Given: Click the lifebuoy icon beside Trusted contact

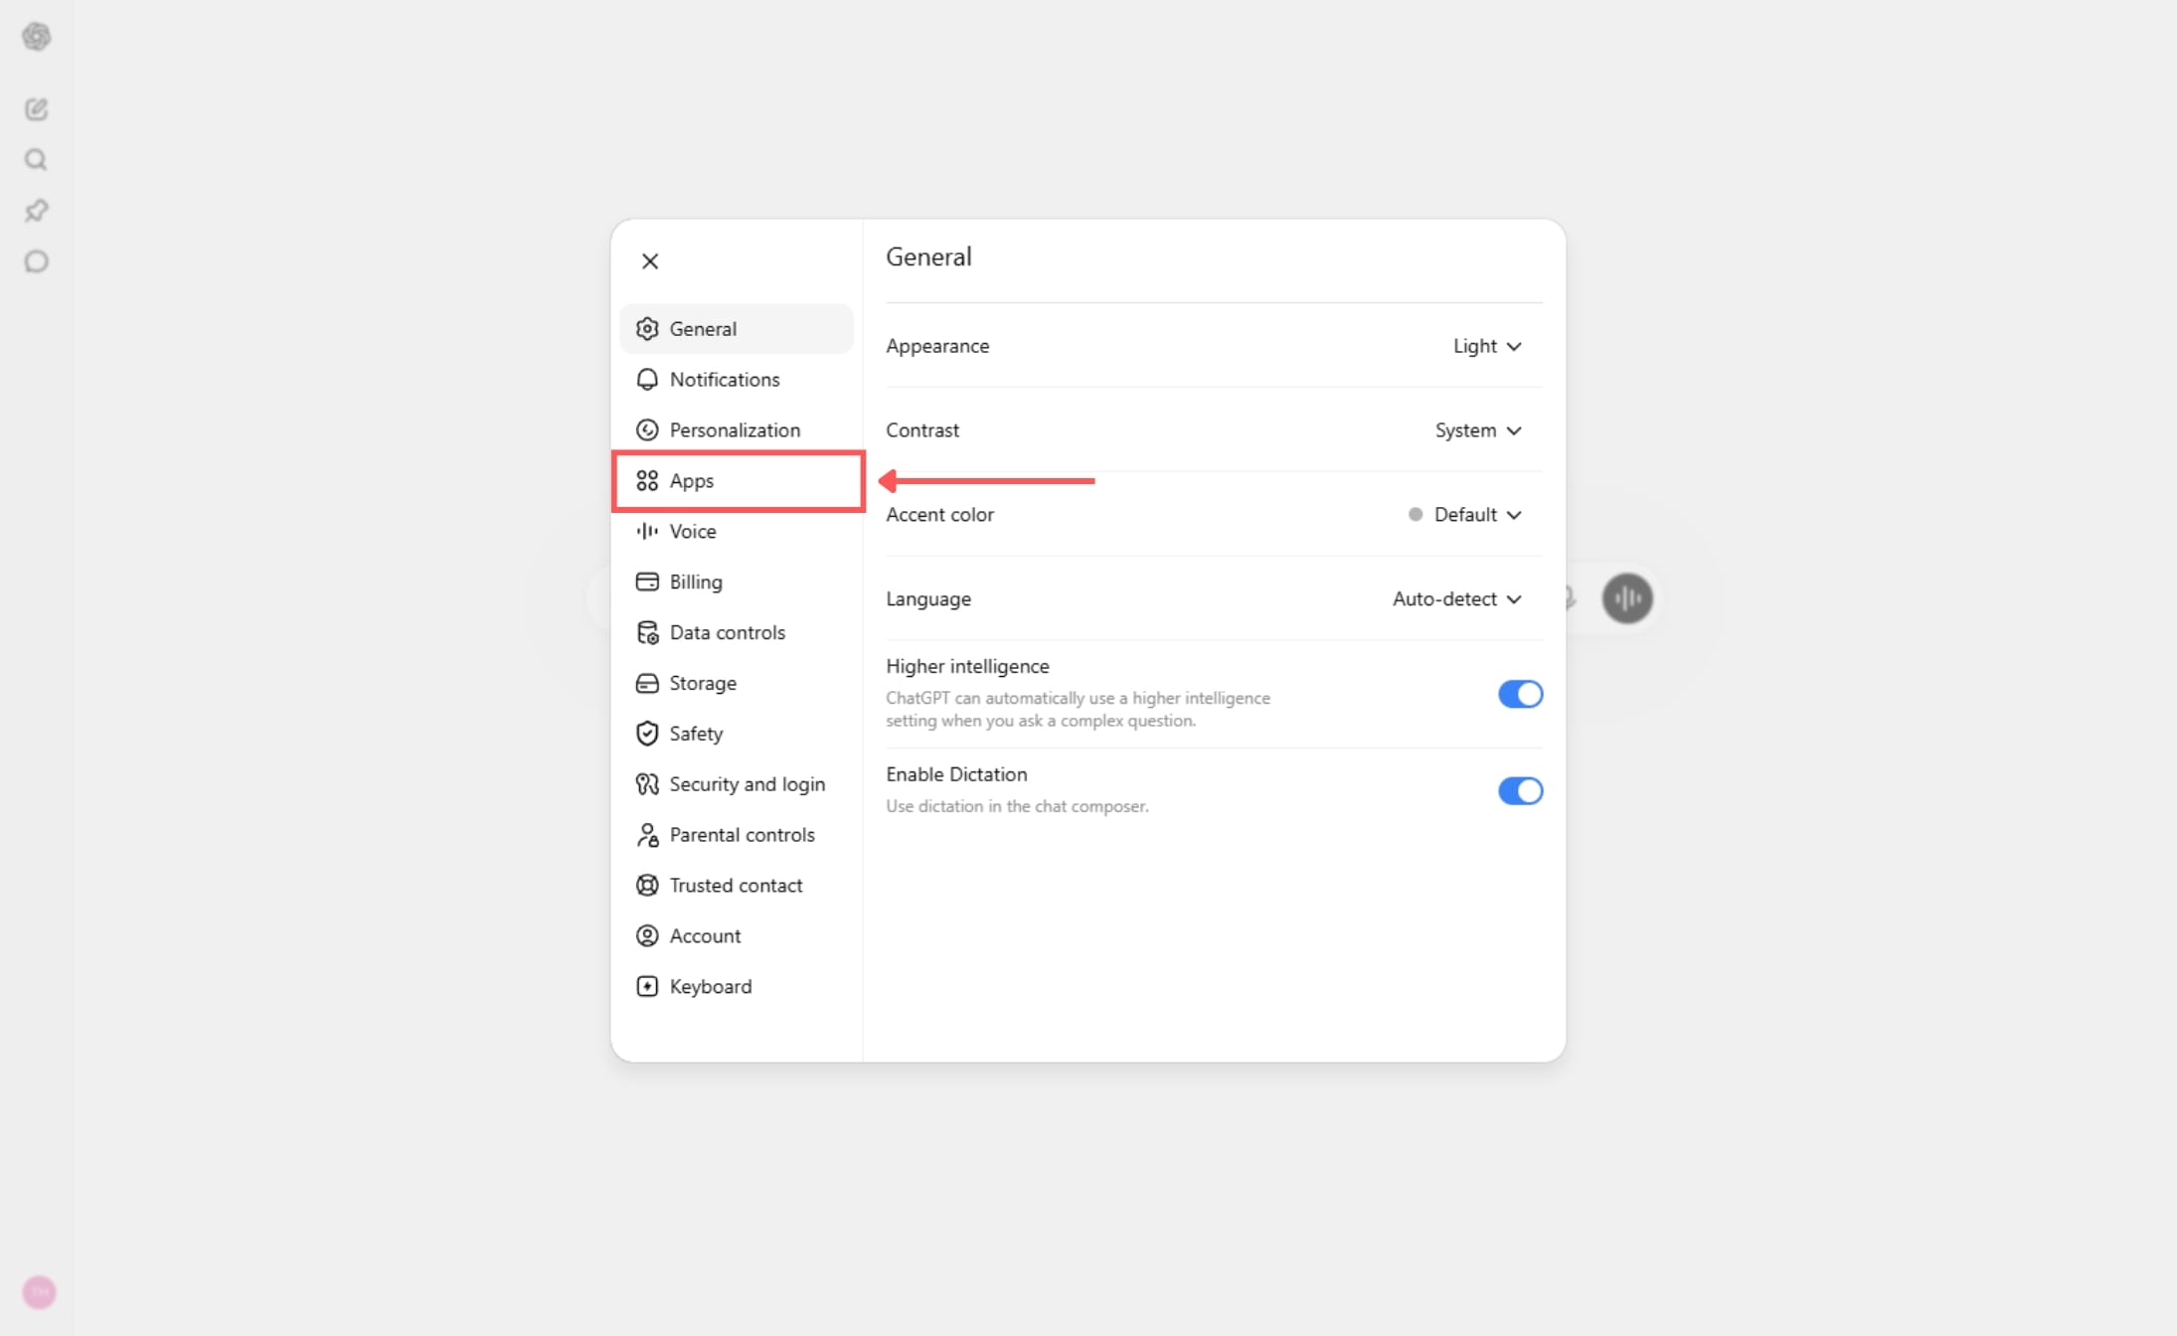Looking at the screenshot, I should point(647,885).
